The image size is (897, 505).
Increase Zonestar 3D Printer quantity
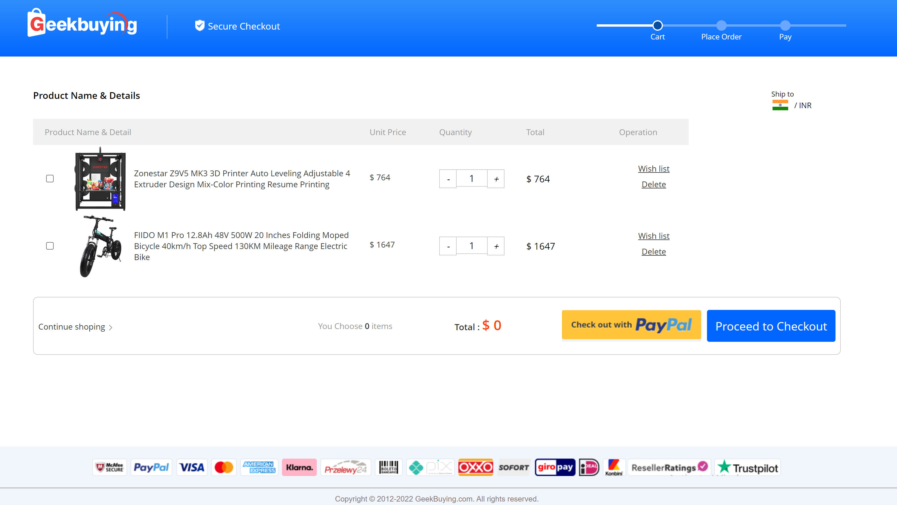496,179
